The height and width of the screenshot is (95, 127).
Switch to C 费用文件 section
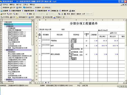(x=64, y=11)
